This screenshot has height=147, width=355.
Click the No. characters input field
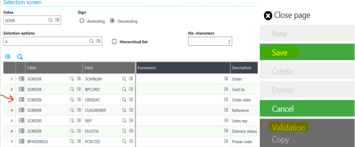[x=210, y=42]
